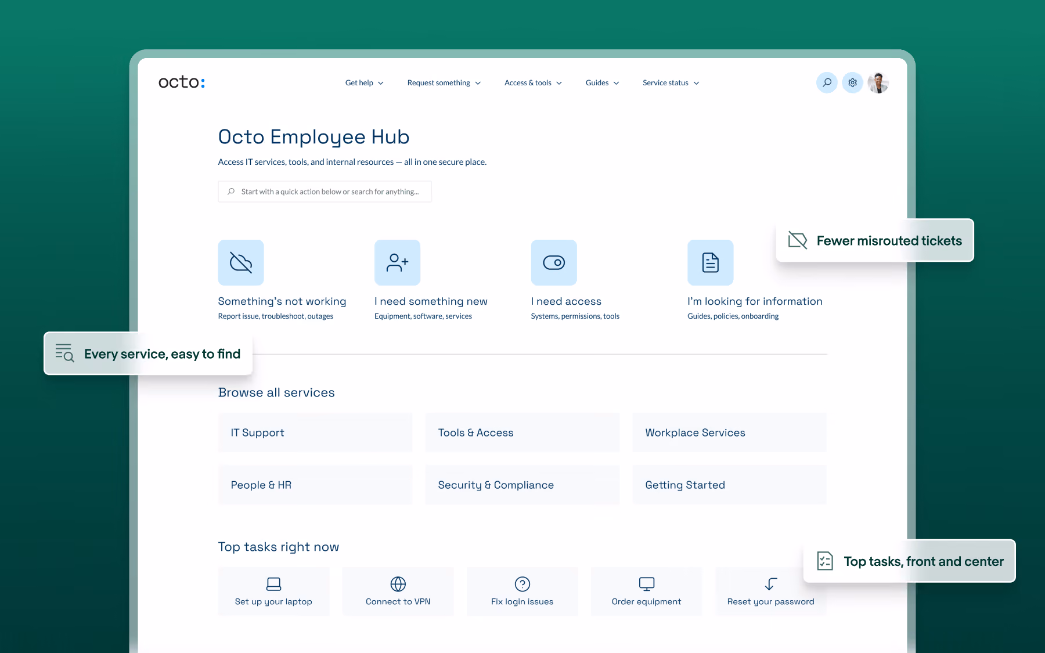Screen dimensions: 1045x653
Task: Click the Order equipment label
Action: pos(647,602)
